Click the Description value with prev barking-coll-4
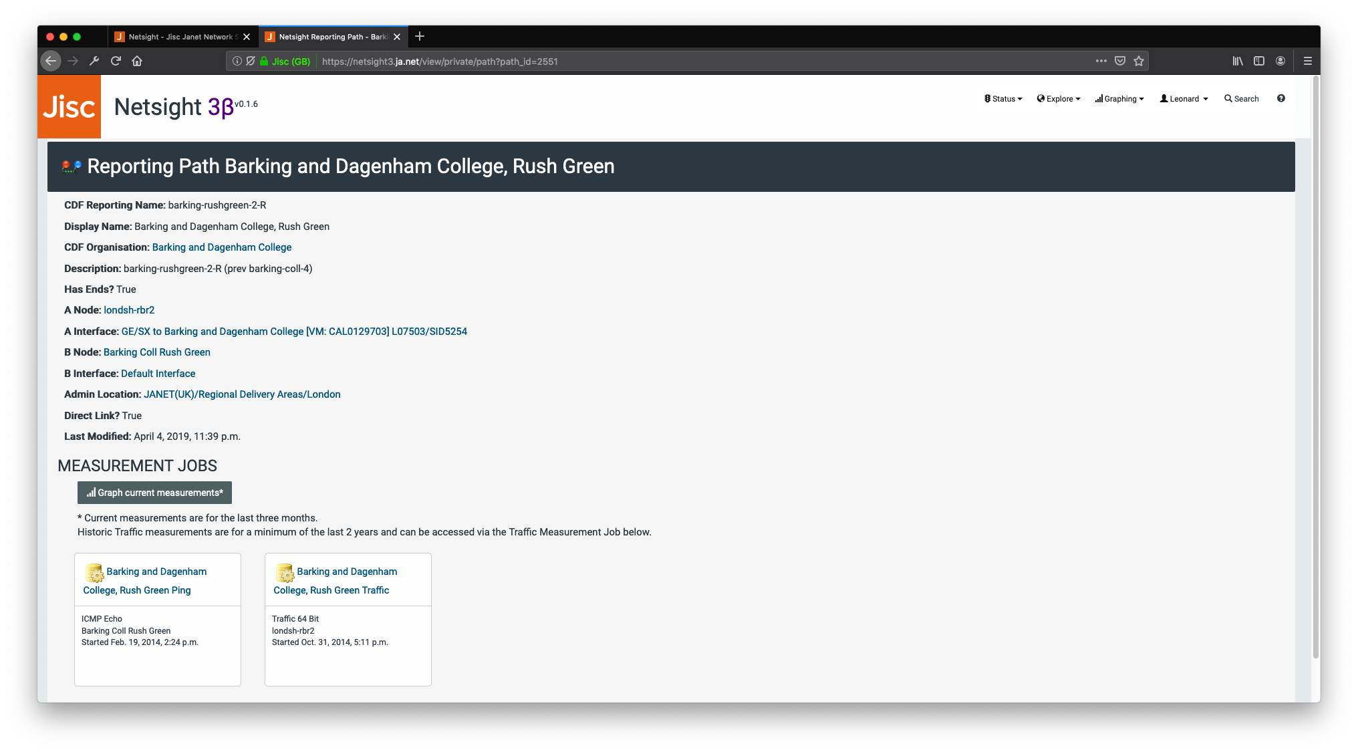Screen dimensions: 1358x752 pyautogui.click(x=218, y=269)
